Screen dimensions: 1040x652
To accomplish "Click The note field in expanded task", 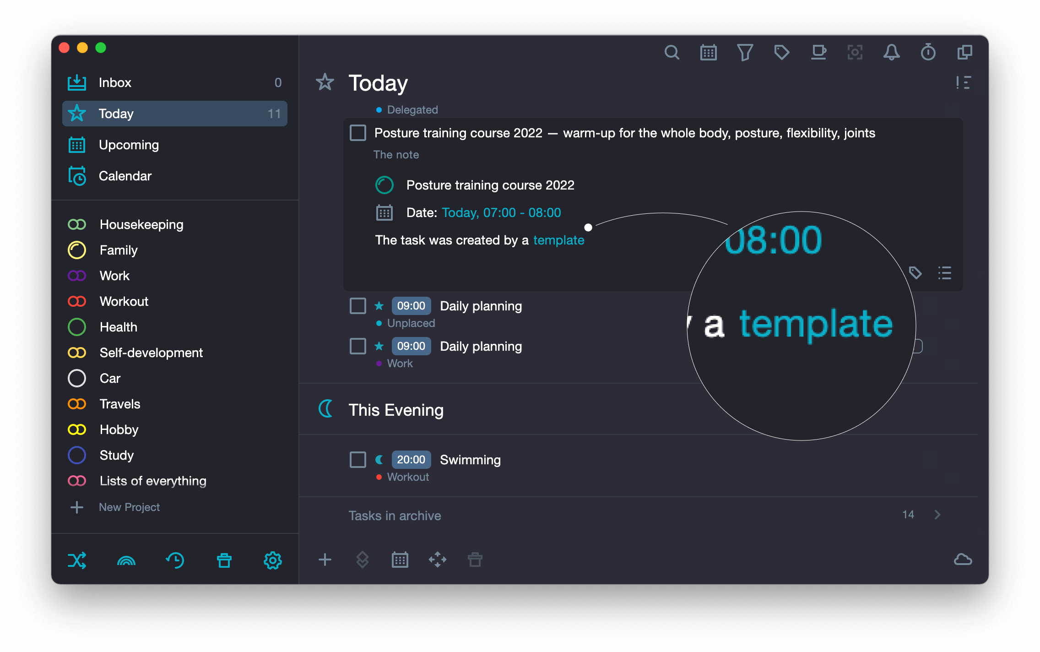I will pyautogui.click(x=396, y=155).
